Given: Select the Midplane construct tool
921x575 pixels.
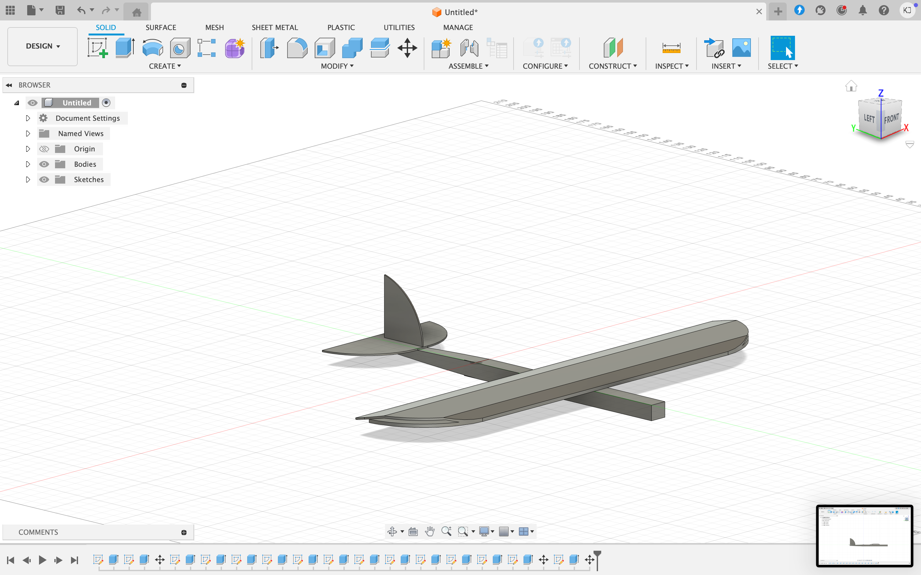Looking at the screenshot, I should pyautogui.click(x=613, y=48).
